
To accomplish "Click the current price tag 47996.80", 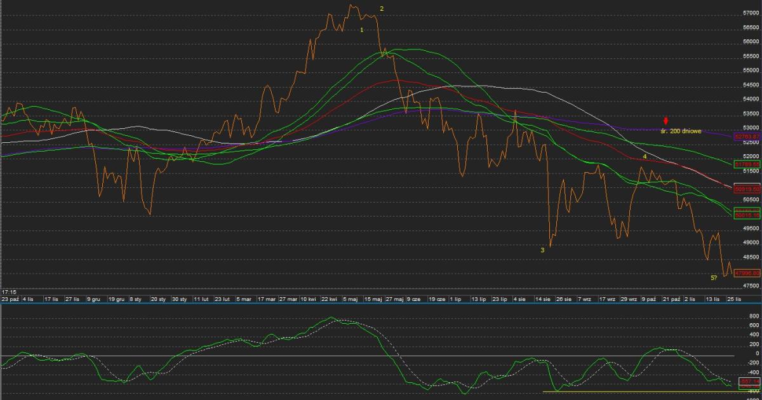I will coord(747,273).
